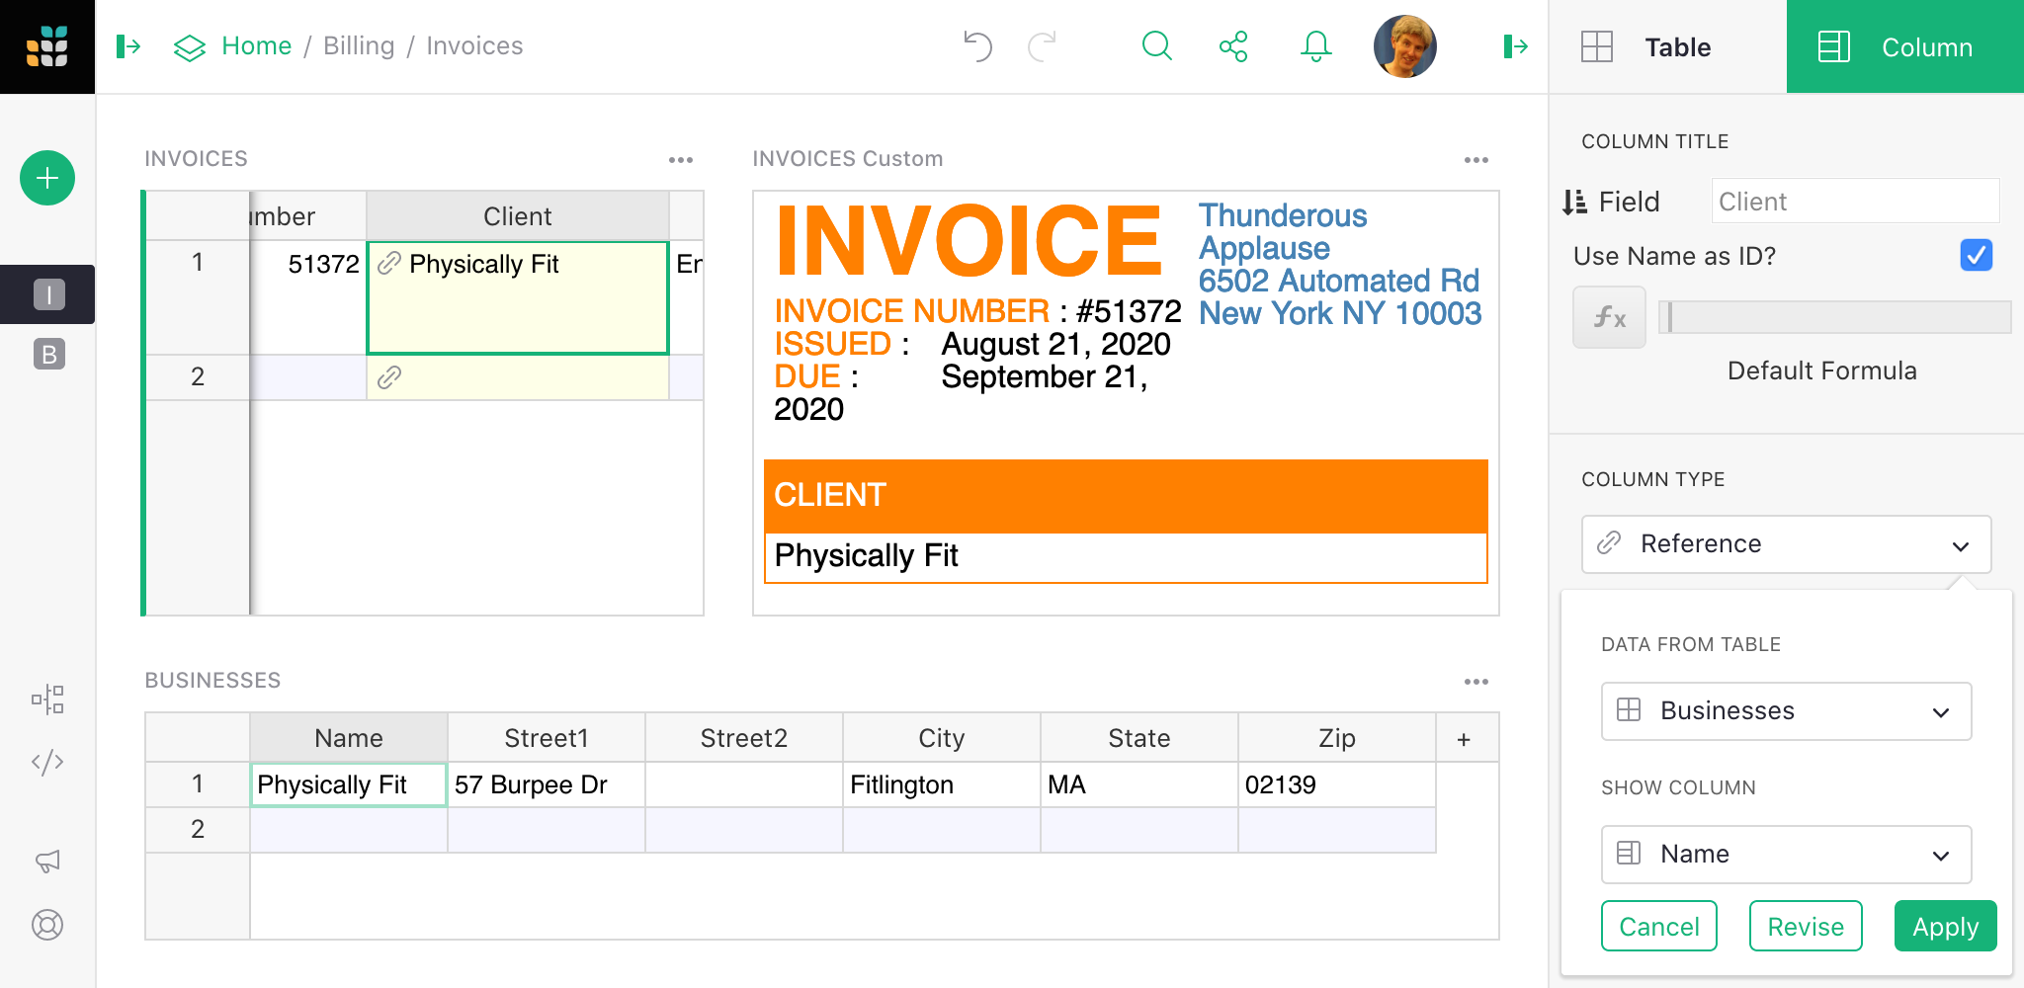Open the Data From Table Businesses dropdown
Image resolution: width=2024 pixels, height=988 pixels.
pos(1785,710)
